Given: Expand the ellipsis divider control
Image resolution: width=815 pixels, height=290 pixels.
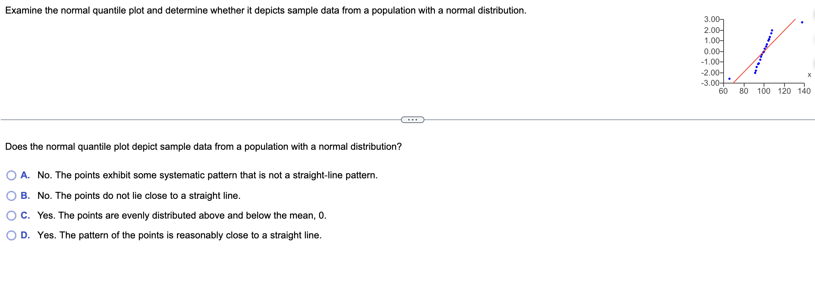Looking at the screenshot, I should pos(412,120).
